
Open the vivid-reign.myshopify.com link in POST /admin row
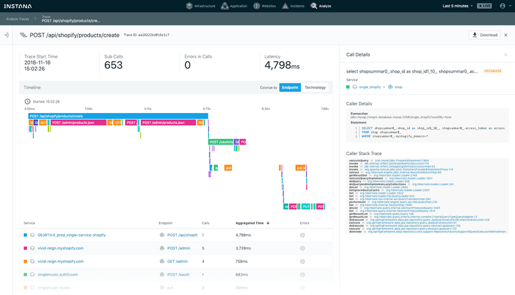60,248
